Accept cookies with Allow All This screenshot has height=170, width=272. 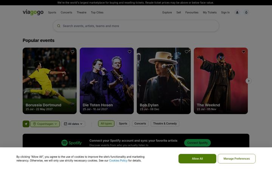point(197,159)
